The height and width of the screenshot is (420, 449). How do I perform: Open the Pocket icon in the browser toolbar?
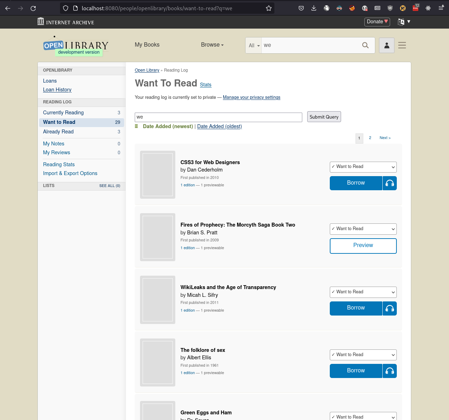pyautogui.click(x=301, y=8)
